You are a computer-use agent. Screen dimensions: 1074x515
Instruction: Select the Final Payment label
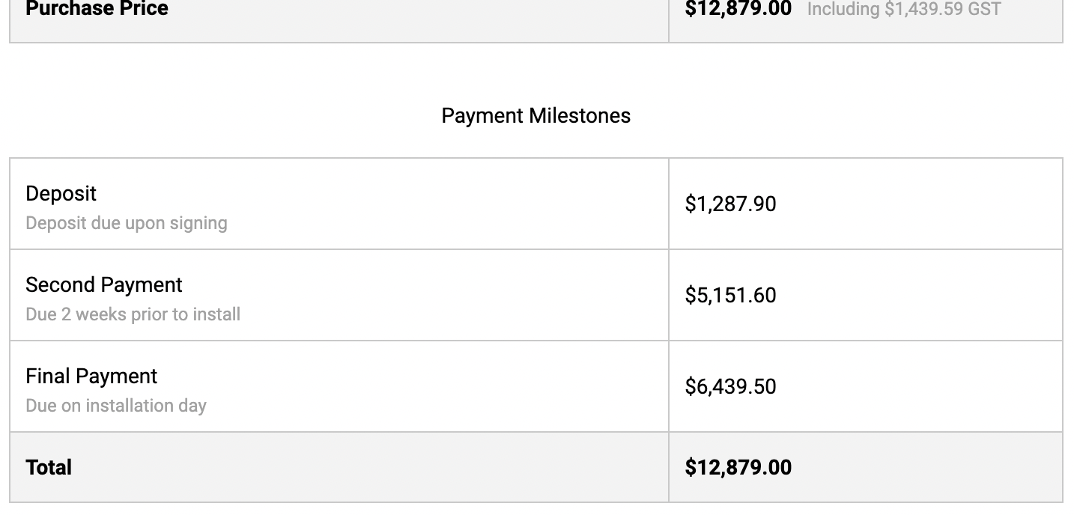point(91,376)
